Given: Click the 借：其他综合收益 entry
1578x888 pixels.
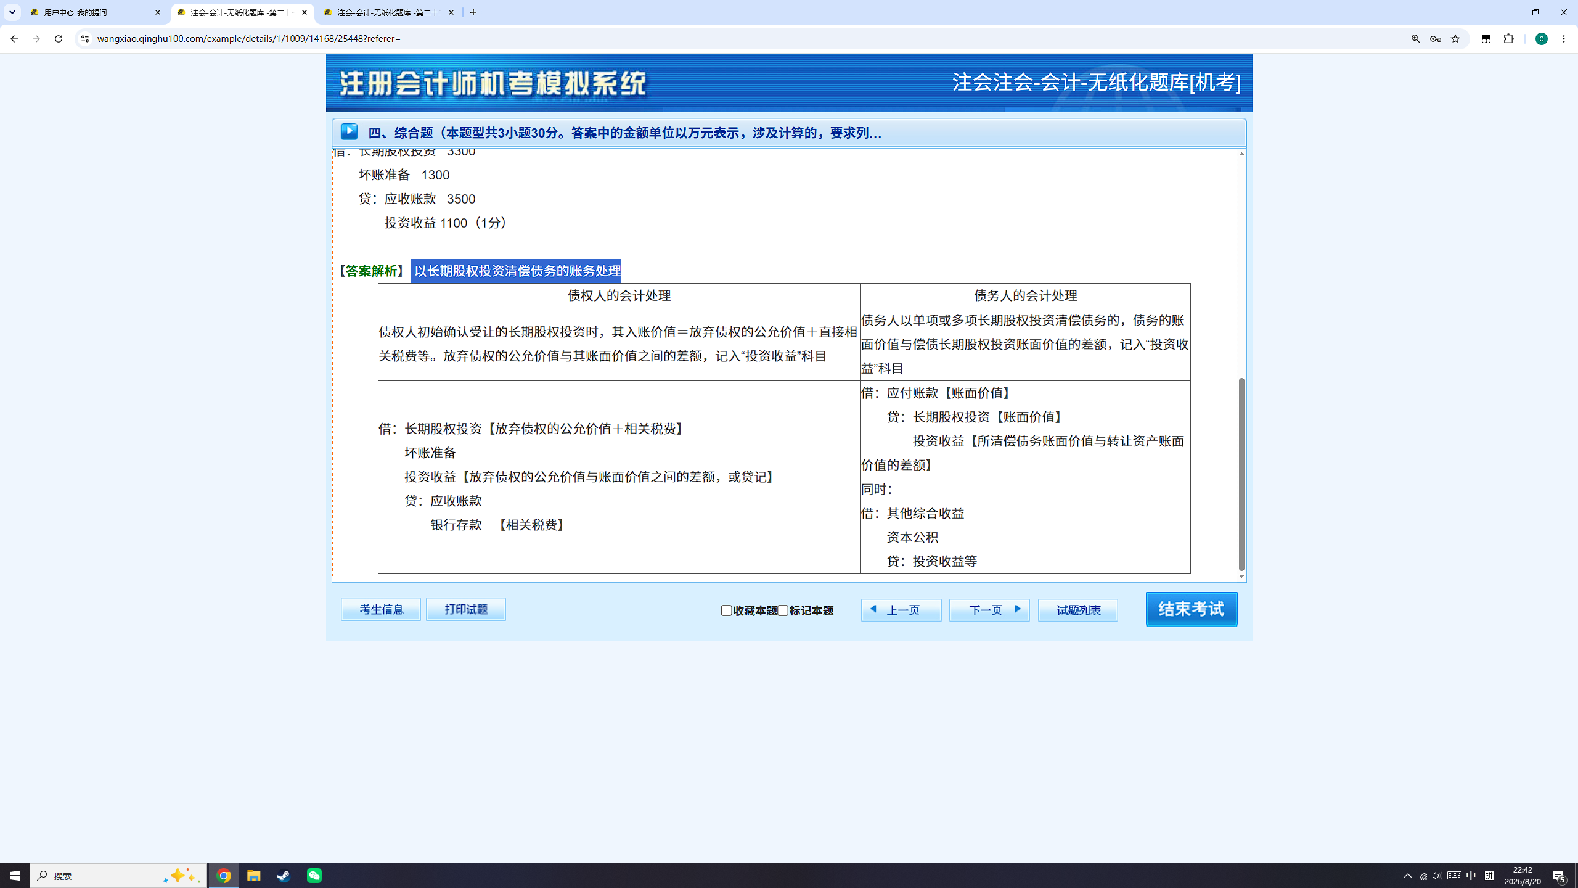Looking at the screenshot, I should tap(912, 513).
